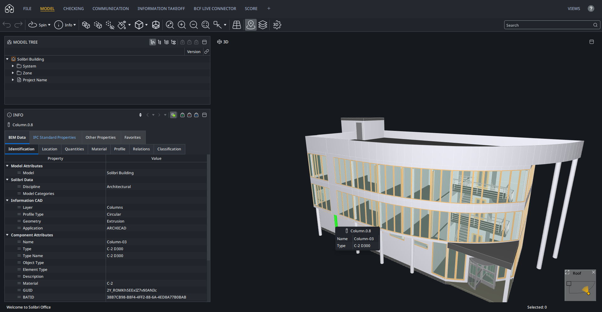Click the paint bucket visibility icon
The width and height of the screenshot is (602, 312).
[122, 25]
